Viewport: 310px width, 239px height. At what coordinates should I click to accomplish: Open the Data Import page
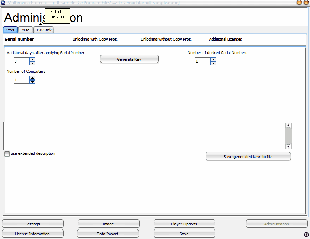tap(107, 234)
